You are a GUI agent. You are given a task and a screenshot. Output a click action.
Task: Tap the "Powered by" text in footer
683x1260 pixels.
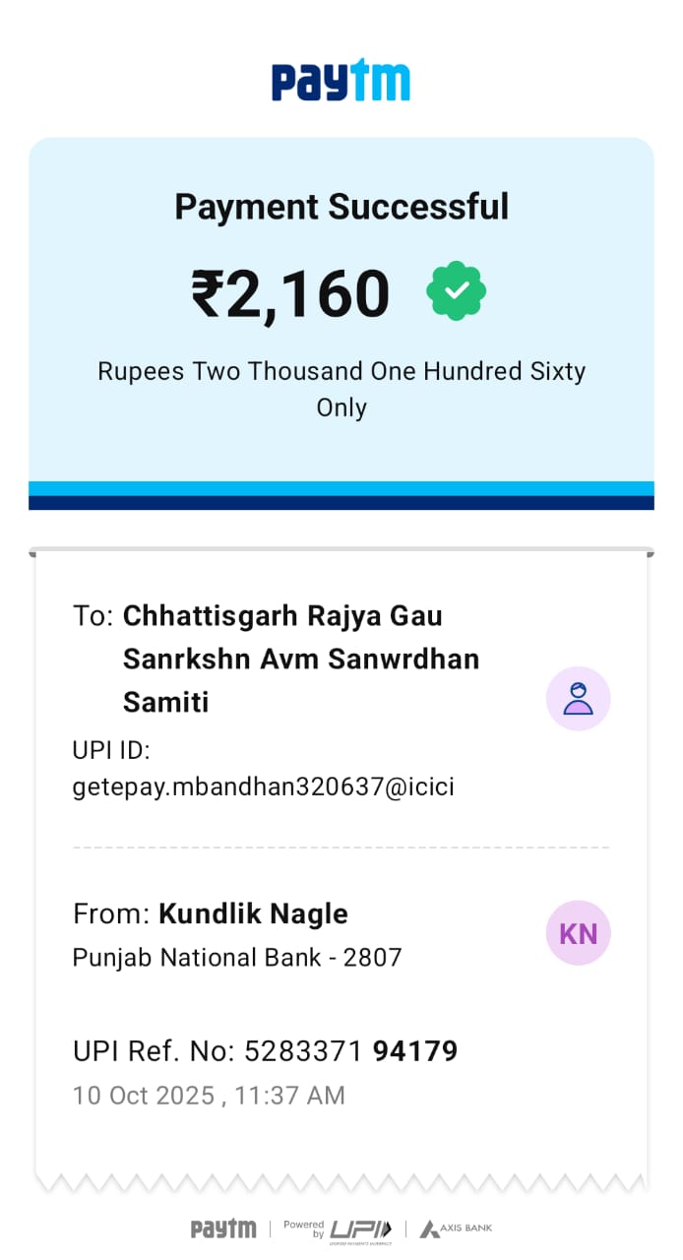(304, 1228)
